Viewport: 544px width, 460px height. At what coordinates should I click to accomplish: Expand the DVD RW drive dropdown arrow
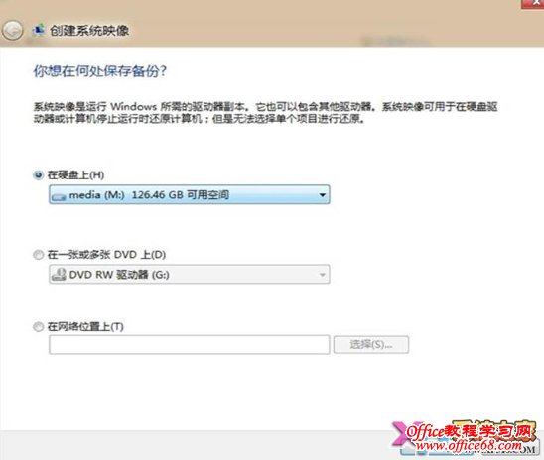pyautogui.click(x=323, y=275)
